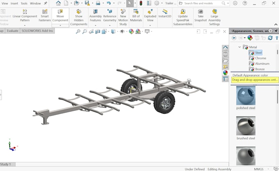The image size is (279, 171).
Task: Select the Bronze appearance folder
Action: (257, 69)
